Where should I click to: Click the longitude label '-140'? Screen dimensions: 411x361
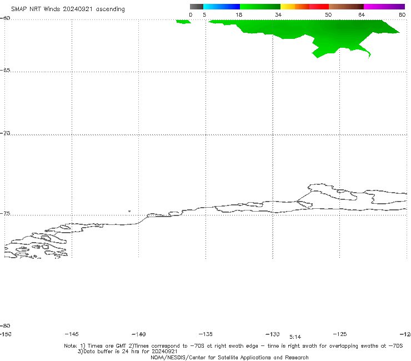pos(139,334)
